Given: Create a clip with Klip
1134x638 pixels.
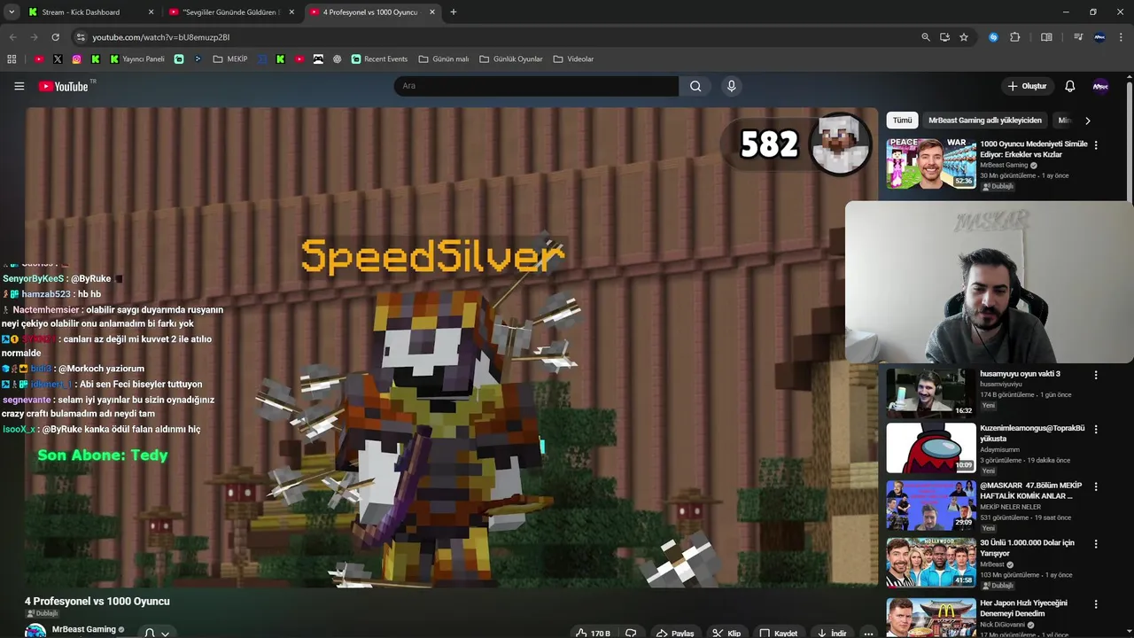Looking at the screenshot, I should [x=727, y=633].
